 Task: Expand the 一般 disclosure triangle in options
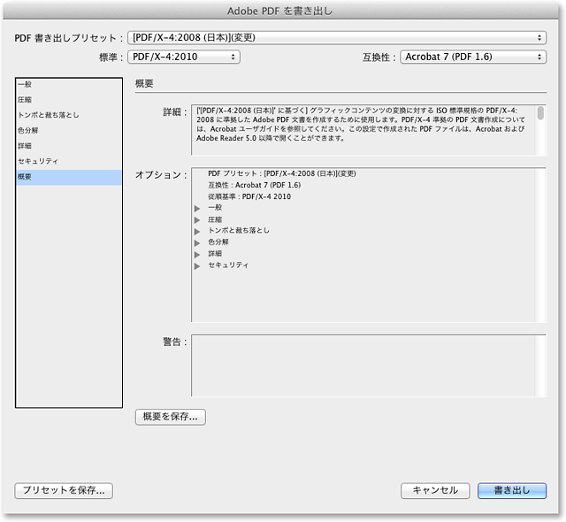[197, 209]
